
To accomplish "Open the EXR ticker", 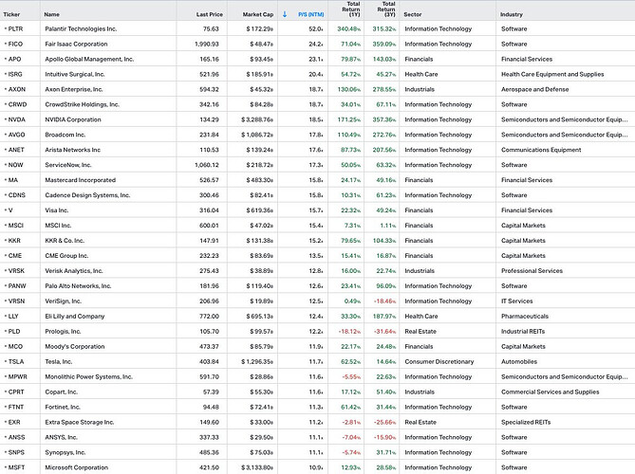I will pos(14,422).
